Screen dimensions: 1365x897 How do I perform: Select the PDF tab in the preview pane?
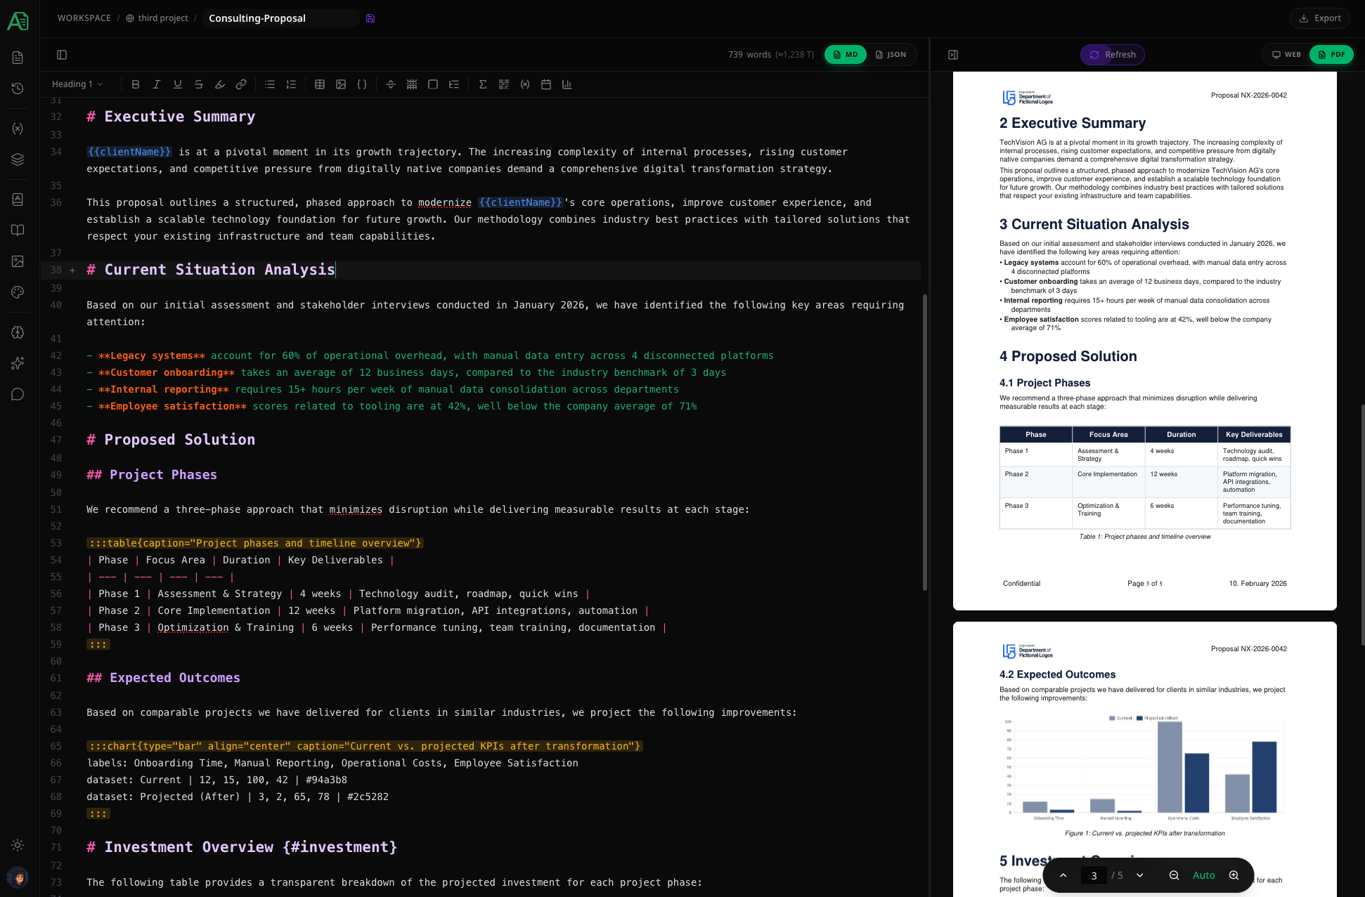point(1331,54)
